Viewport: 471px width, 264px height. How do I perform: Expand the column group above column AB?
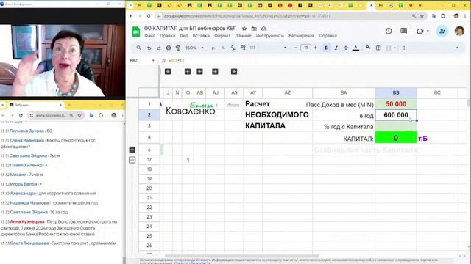coord(199,72)
